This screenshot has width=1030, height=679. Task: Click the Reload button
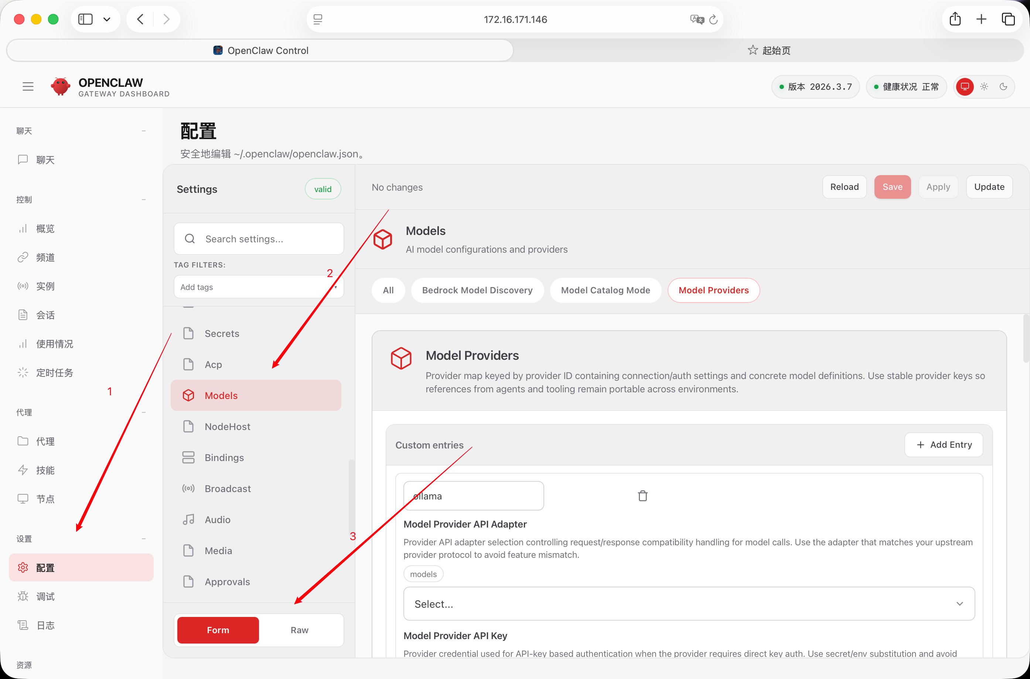(844, 187)
